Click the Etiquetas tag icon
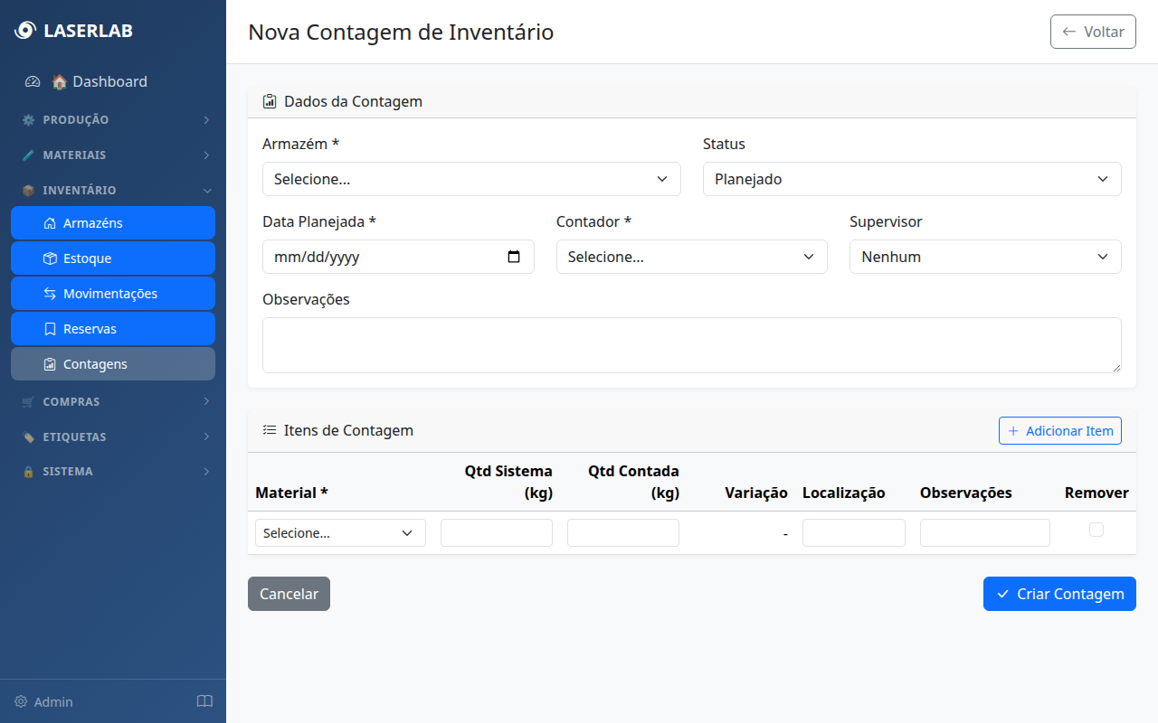This screenshot has width=1158, height=723. (30, 437)
